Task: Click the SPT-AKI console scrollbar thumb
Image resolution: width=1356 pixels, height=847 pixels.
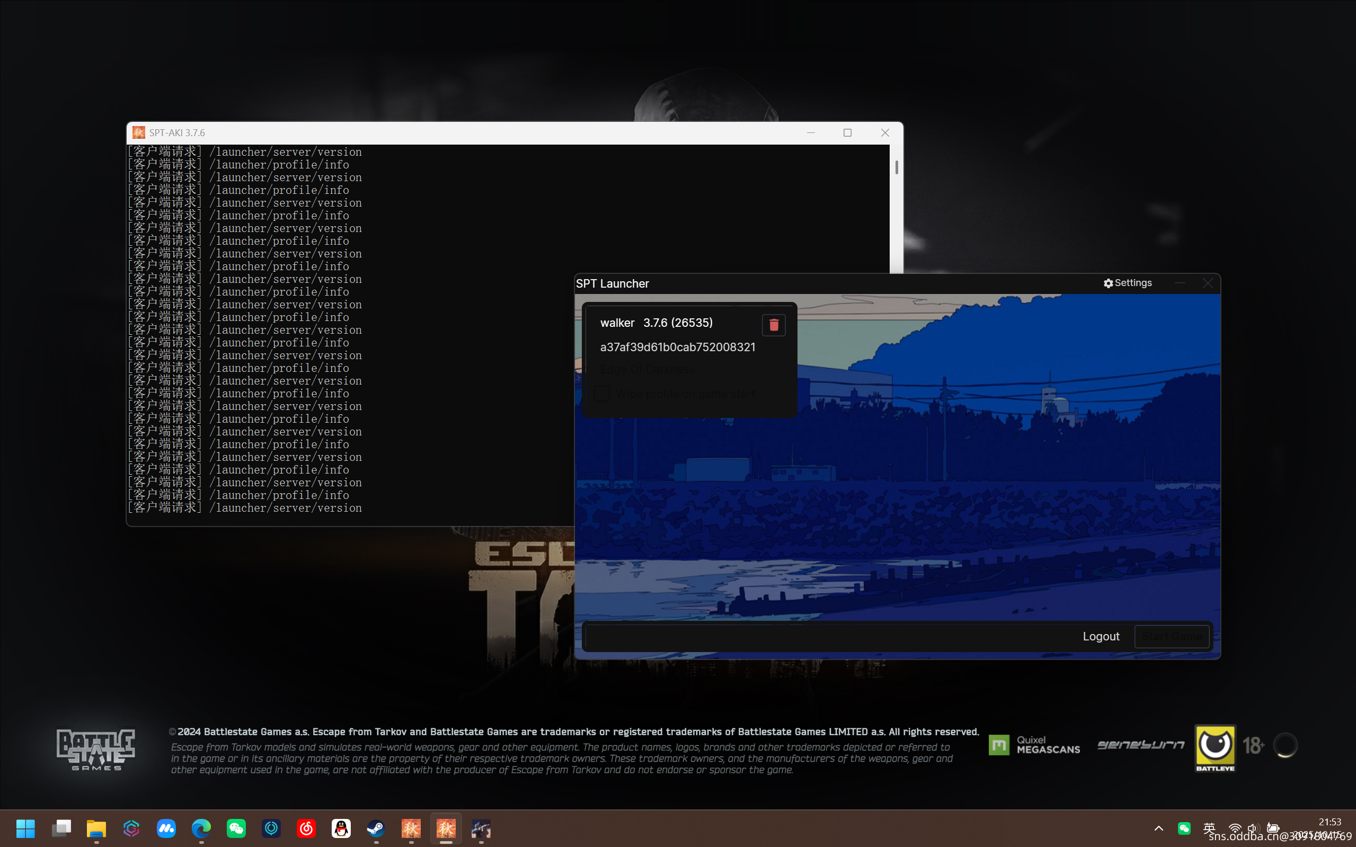Action: [x=897, y=167]
